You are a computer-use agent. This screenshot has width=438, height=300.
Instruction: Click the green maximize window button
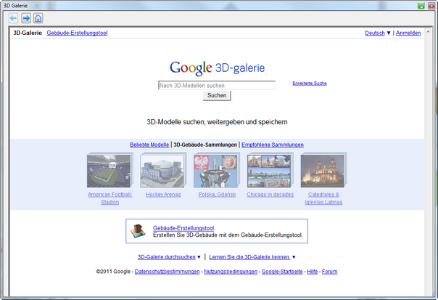(421, 6)
